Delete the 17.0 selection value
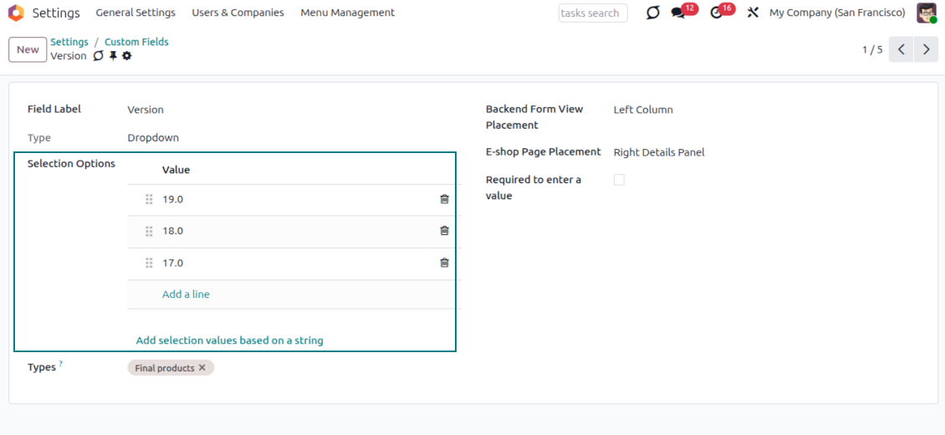 444,263
